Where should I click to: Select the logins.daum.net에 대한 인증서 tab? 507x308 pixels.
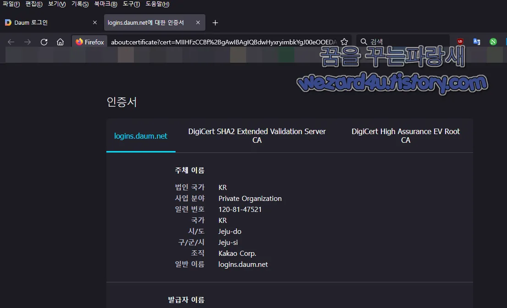point(155,22)
